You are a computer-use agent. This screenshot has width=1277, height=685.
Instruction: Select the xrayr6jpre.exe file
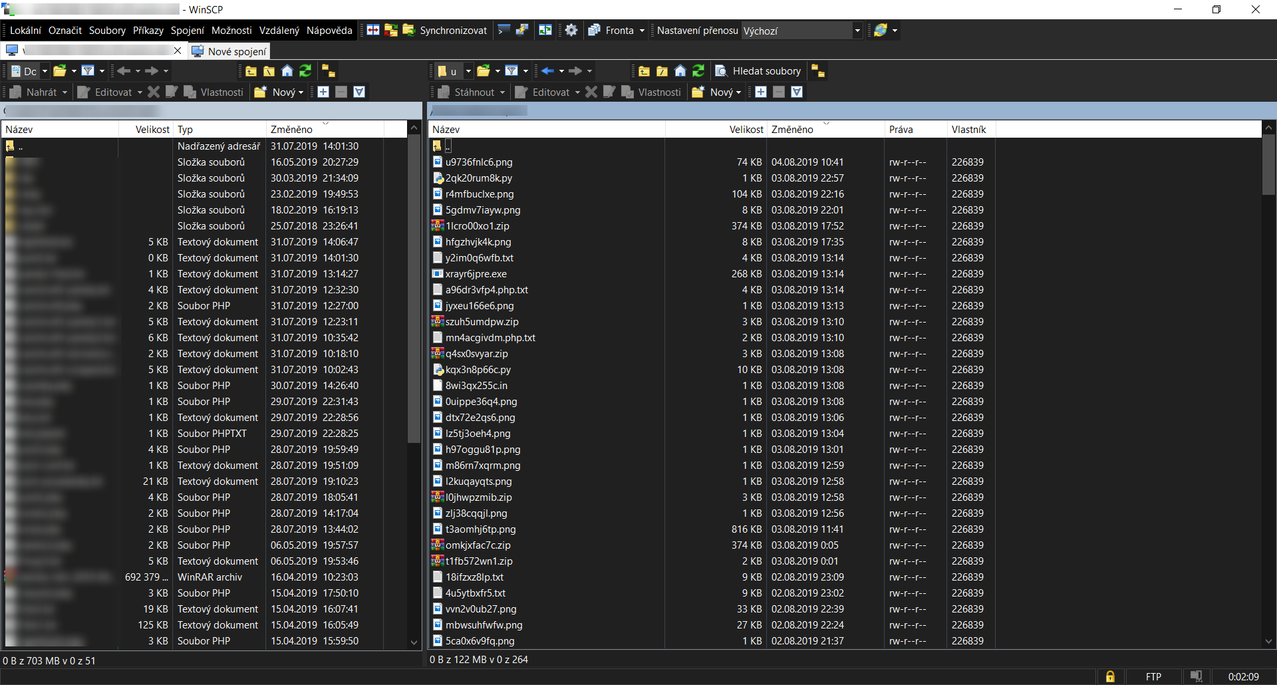click(x=476, y=274)
